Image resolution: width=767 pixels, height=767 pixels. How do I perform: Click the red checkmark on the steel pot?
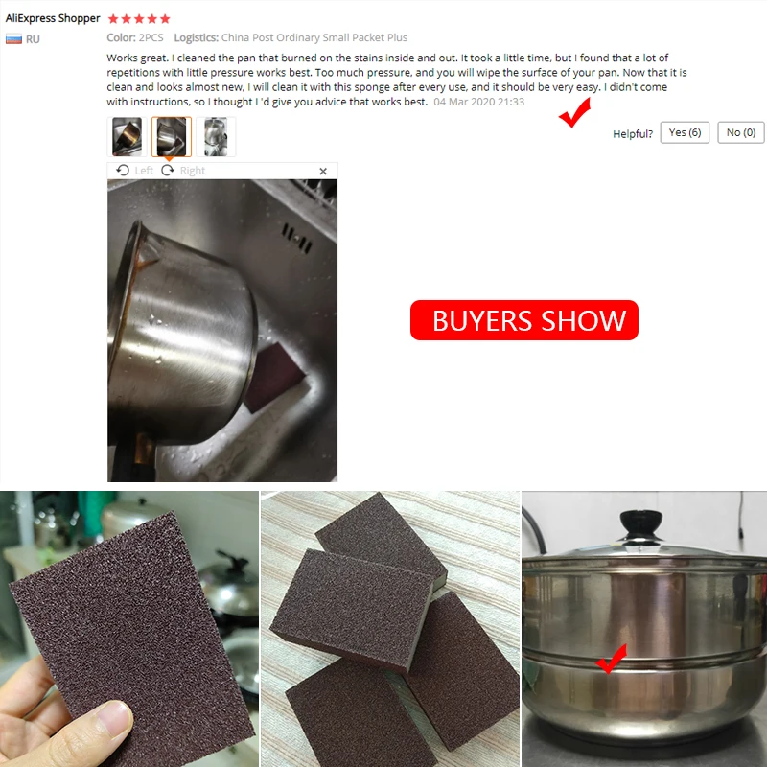[611, 659]
